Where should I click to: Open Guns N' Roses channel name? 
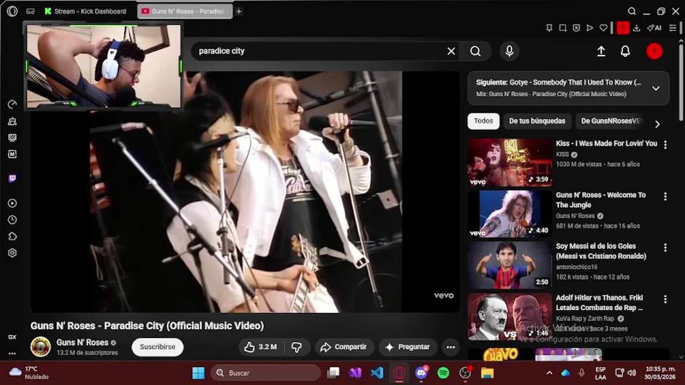point(82,342)
